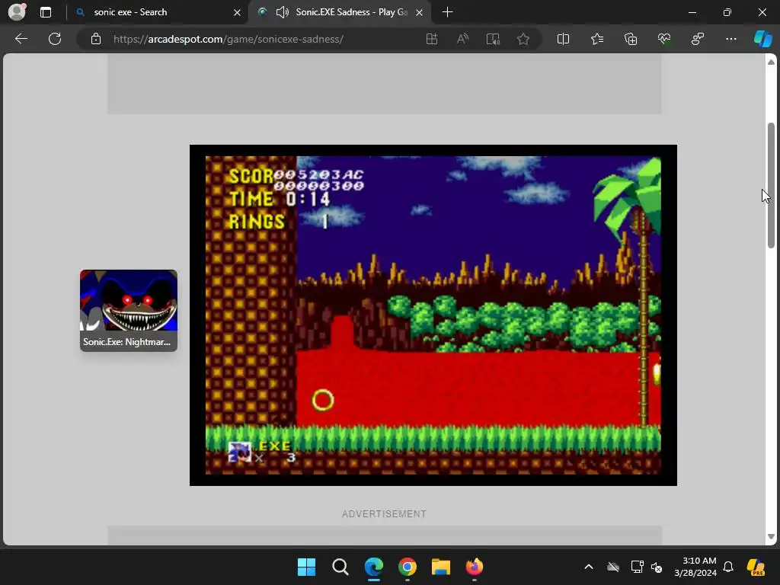Open the Sonic.Exe: Nightmare game thumbnail

[x=128, y=311]
